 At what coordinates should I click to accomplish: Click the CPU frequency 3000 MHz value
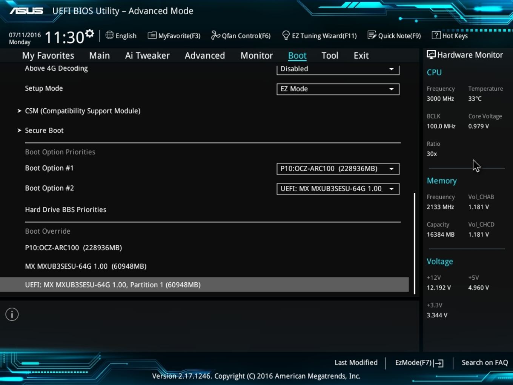tap(440, 99)
